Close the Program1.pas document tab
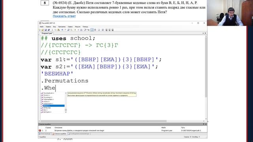253x142 pixels. (x=205, y=33)
